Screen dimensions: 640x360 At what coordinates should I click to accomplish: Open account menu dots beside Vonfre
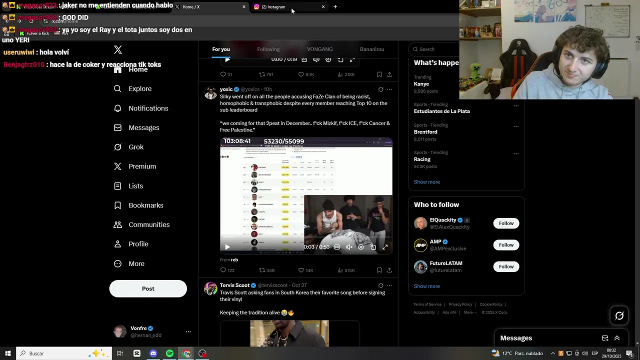point(188,331)
